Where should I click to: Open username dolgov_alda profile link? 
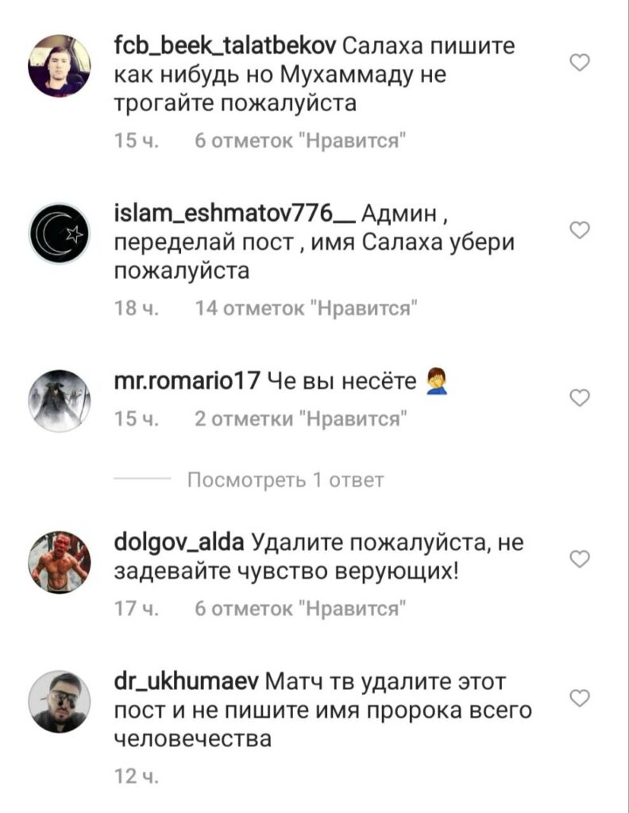[179, 543]
